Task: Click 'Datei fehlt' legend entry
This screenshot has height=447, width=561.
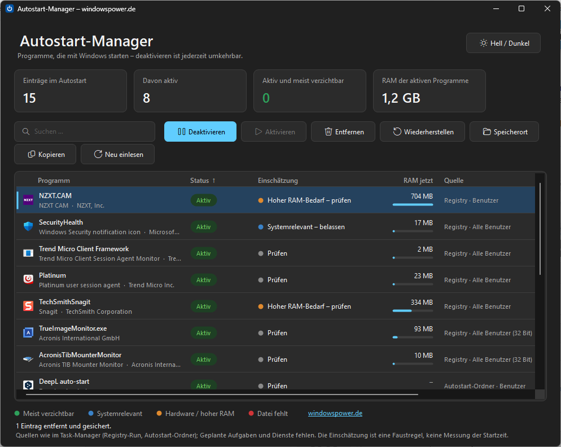Action: [268, 413]
